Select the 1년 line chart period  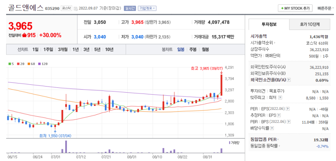(x=76, y=50)
